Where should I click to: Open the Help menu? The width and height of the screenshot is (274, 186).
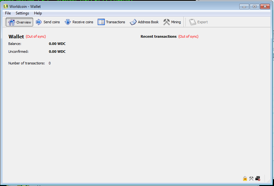click(38, 13)
